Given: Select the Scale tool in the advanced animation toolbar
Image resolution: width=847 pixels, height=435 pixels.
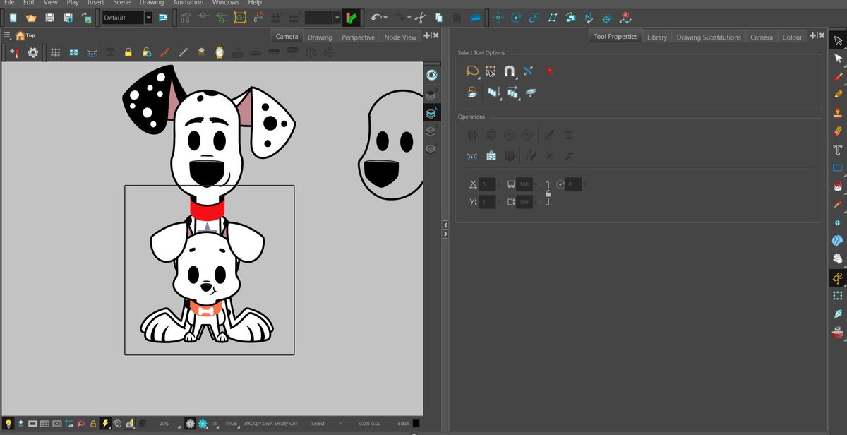Looking at the screenshot, I should (x=534, y=18).
